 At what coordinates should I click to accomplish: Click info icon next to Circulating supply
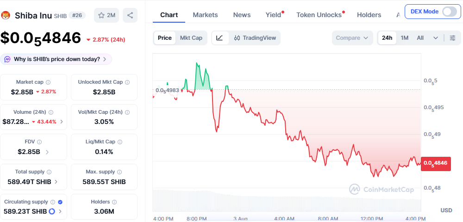(53, 202)
